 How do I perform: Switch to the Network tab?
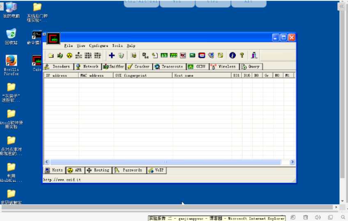[x=88, y=66]
